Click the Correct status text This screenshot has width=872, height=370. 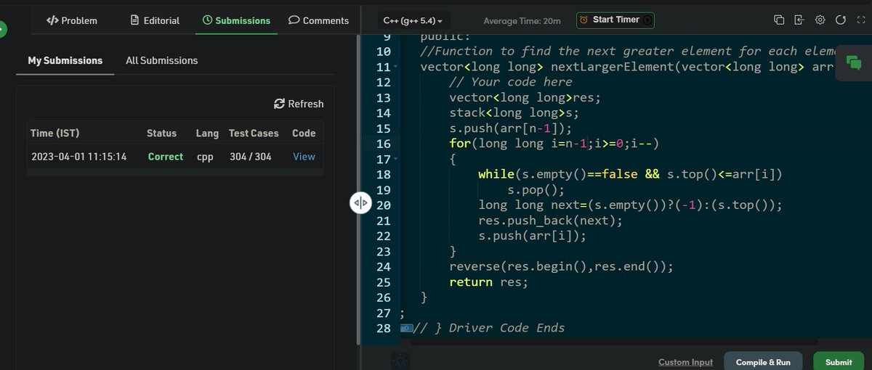point(166,156)
